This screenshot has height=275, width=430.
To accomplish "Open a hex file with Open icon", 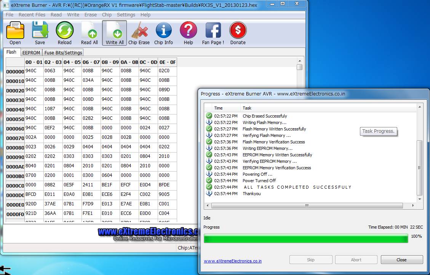I will point(15,33).
